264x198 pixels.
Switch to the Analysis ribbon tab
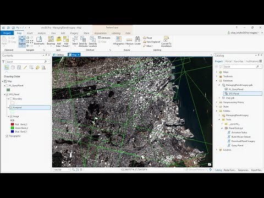(x=42, y=33)
